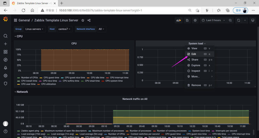Click the Zabbix Template Linux Server title

56,20
